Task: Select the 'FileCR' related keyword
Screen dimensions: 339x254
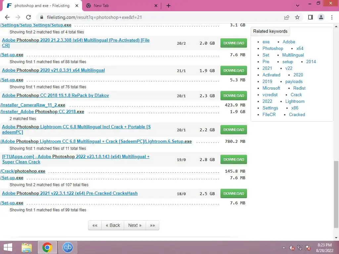Action: (269, 114)
